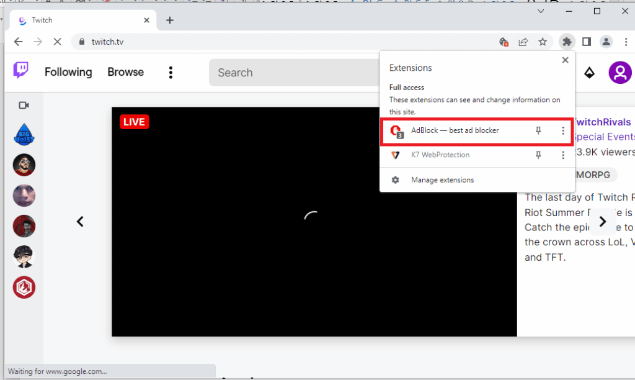Open the tab search chevron
This screenshot has width=635, height=380.
(541, 11)
